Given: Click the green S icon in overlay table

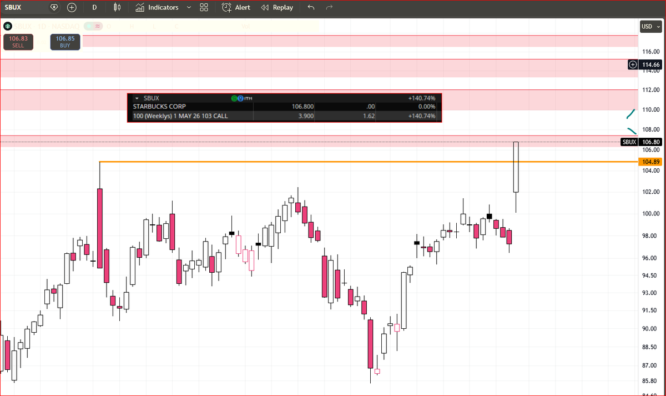Looking at the screenshot, I should tap(234, 98).
